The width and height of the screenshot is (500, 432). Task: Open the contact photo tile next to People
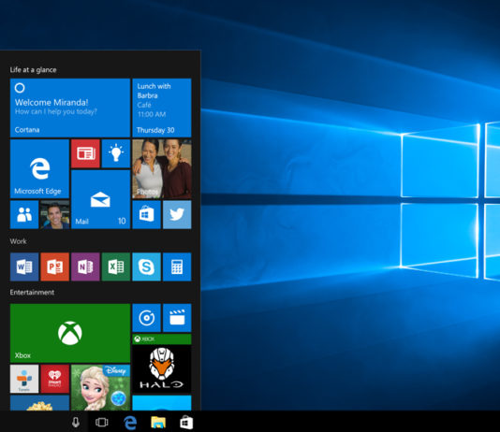[x=55, y=214]
